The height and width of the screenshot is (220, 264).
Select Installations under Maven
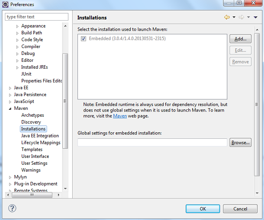[x=33, y=129]
